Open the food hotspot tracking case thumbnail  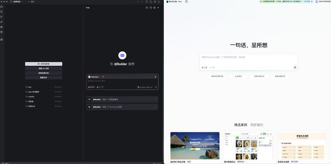(x=302, y=145)
